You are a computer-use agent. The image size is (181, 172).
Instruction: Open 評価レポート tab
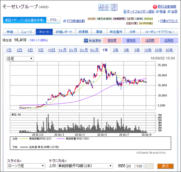pyautogui.click(x=64, y=32)
